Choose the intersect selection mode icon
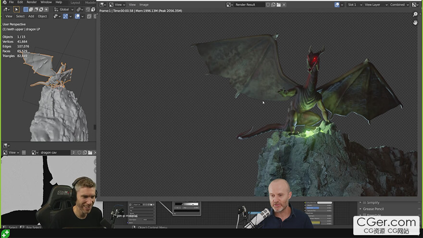The image size is (423, 238). 46,10
